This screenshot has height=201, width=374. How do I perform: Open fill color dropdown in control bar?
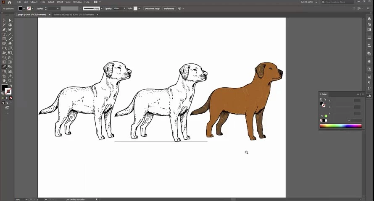pos(24,8)
